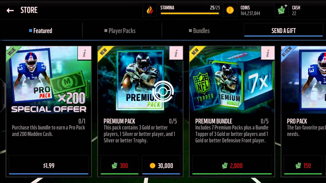Viewport: 326px width, 183px height.
Task: Tap the gold coins icon
Action: (x=230, y=10)
